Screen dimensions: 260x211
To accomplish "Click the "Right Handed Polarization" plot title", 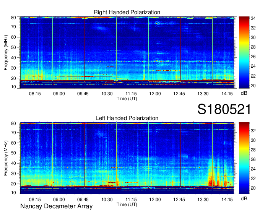I will (127, 12).
